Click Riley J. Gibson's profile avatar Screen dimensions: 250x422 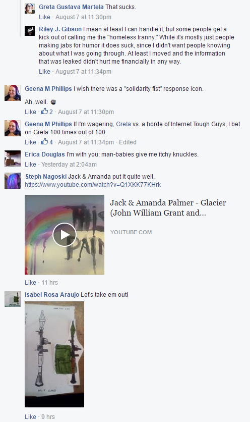[x=30, y=31]
